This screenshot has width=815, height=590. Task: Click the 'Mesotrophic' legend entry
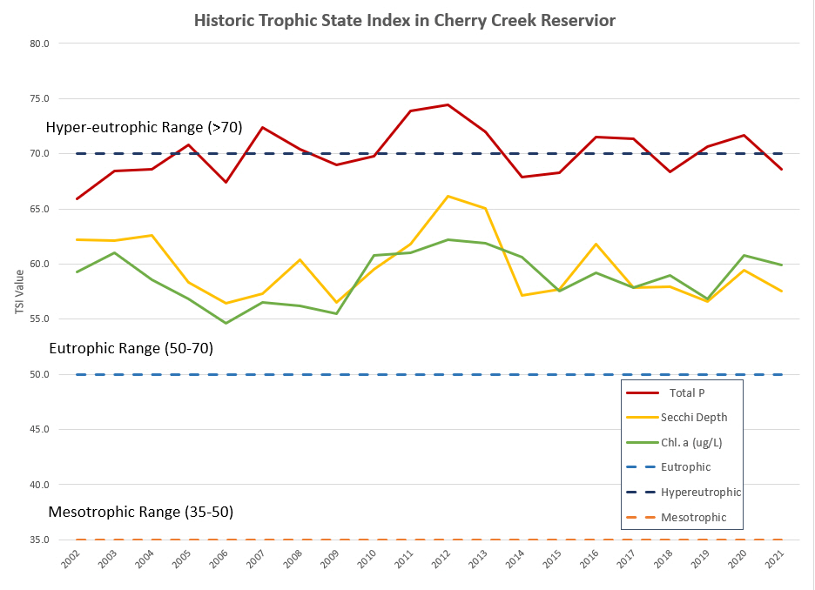coord(693,517)
